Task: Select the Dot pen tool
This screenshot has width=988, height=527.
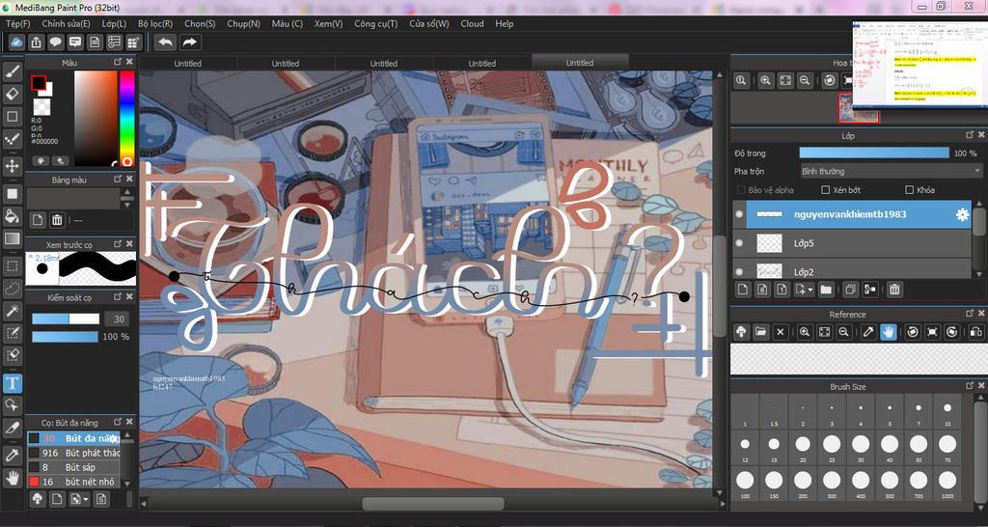Action: pos(12,139)
